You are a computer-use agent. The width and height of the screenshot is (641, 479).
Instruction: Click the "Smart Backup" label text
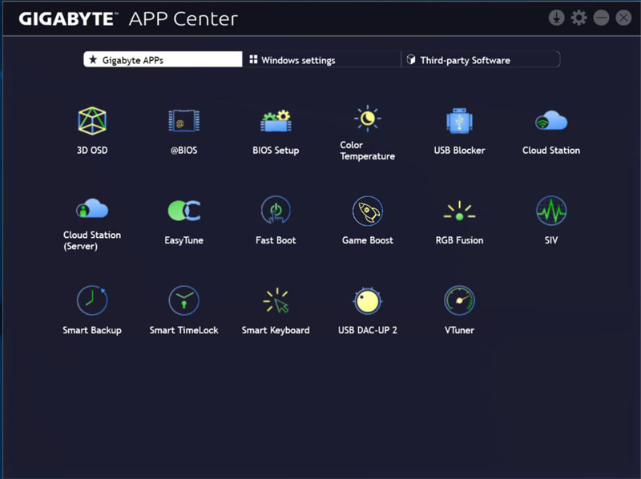tap(92, 330)
